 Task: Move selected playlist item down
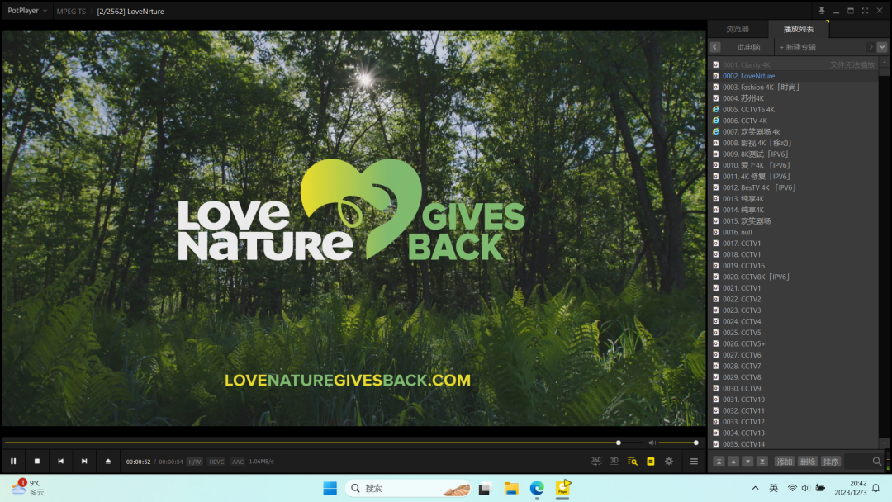point(747,462)
